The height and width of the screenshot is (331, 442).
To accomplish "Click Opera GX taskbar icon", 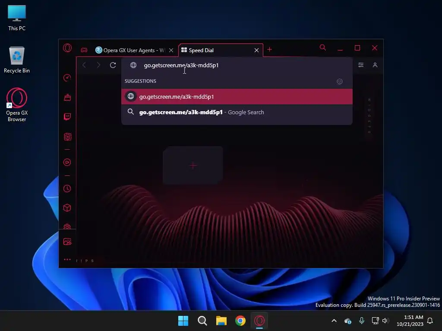I will click(259, 321).
